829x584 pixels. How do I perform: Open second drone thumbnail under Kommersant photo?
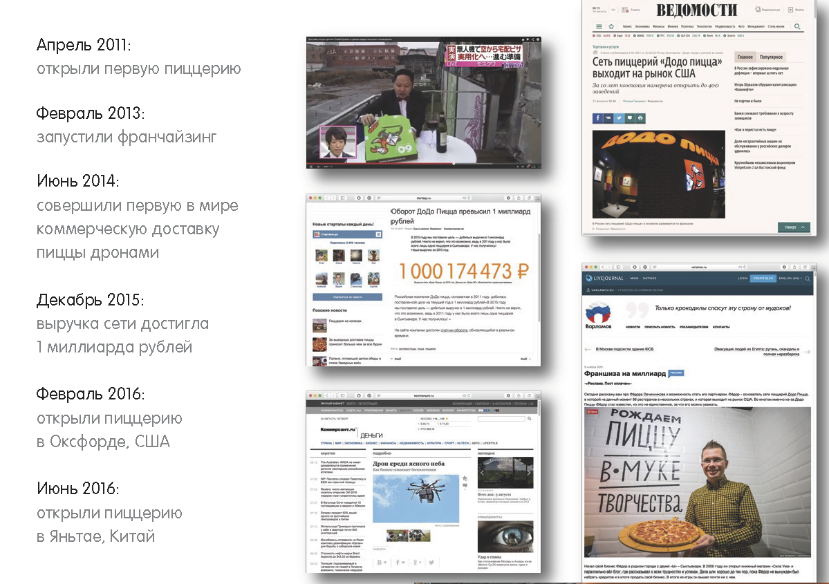click(420, 536)
